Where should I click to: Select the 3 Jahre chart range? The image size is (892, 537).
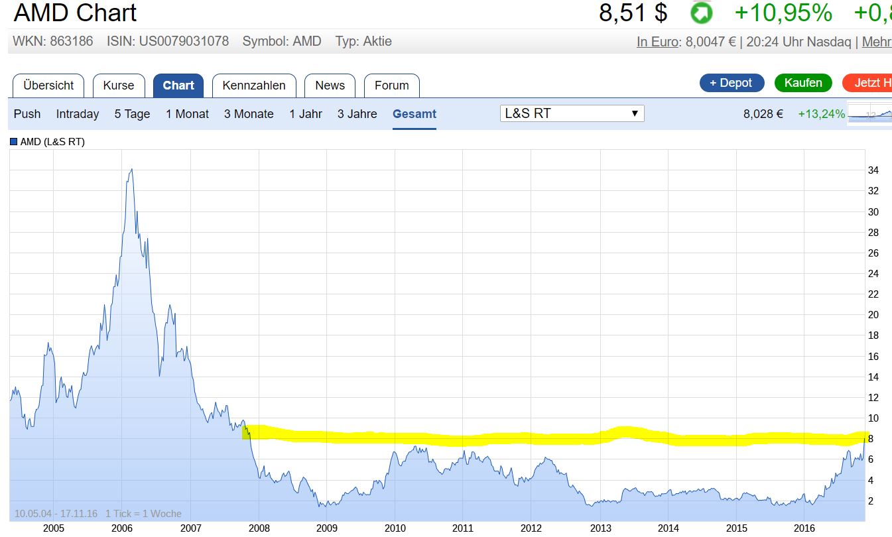(357, 114)
